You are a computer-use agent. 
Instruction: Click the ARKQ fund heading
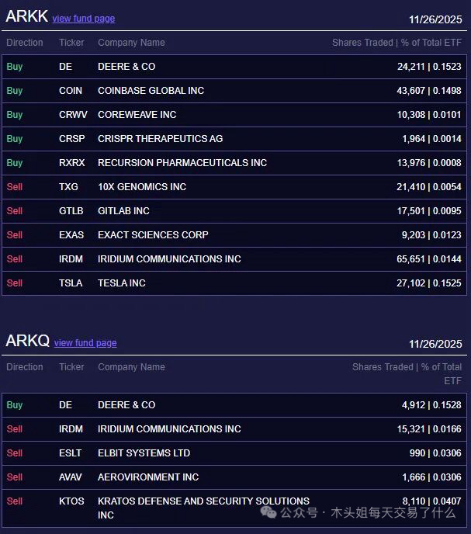coord(28,341)
